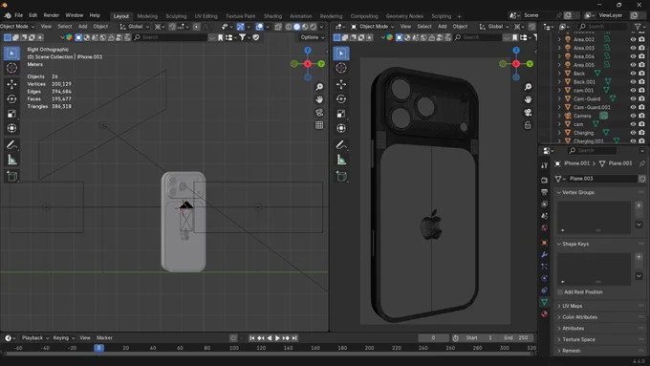650x366 pixels.
Task: Switch perspective/orthographic grid icon in left viewport
Action: tap(319, 125)
